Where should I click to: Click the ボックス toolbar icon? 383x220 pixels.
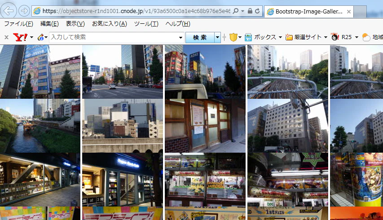[248, 37]
